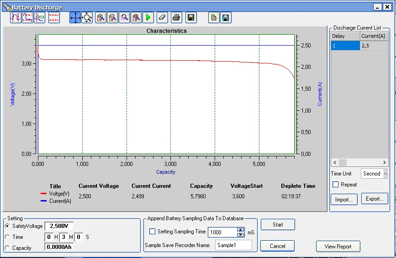
Task: Click the red dashed horizontal lines icon
Action: coord(54,18)
